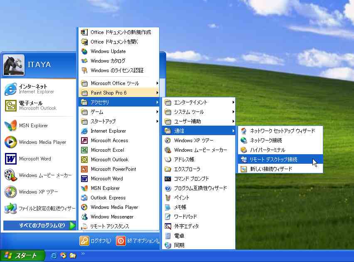Launch Microsoft Excel
Screen dimensions: 354x262
click(x=119, y=150)
